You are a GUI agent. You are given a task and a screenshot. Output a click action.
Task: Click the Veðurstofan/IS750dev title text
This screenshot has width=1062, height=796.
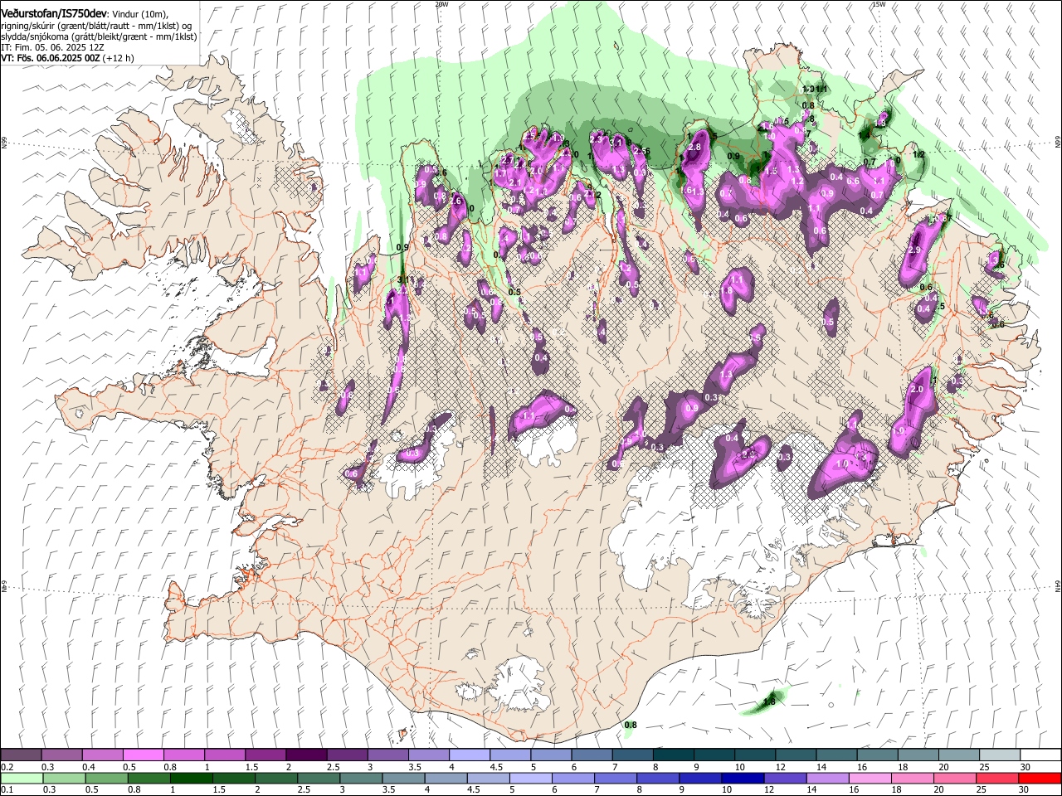[54, 12]
